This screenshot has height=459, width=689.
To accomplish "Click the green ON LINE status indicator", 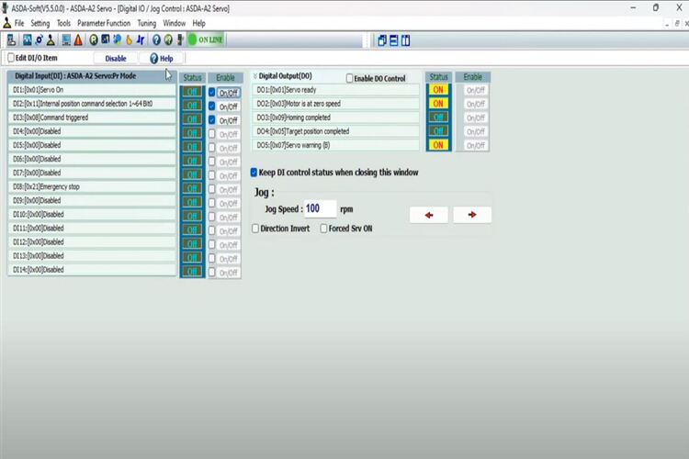I will tap(207, 39).
